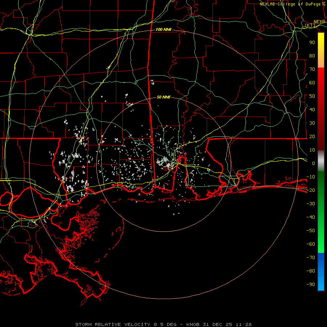Click the "-60" scale label
This screenshot has height=327, width=327.
[x=311, y=244]
